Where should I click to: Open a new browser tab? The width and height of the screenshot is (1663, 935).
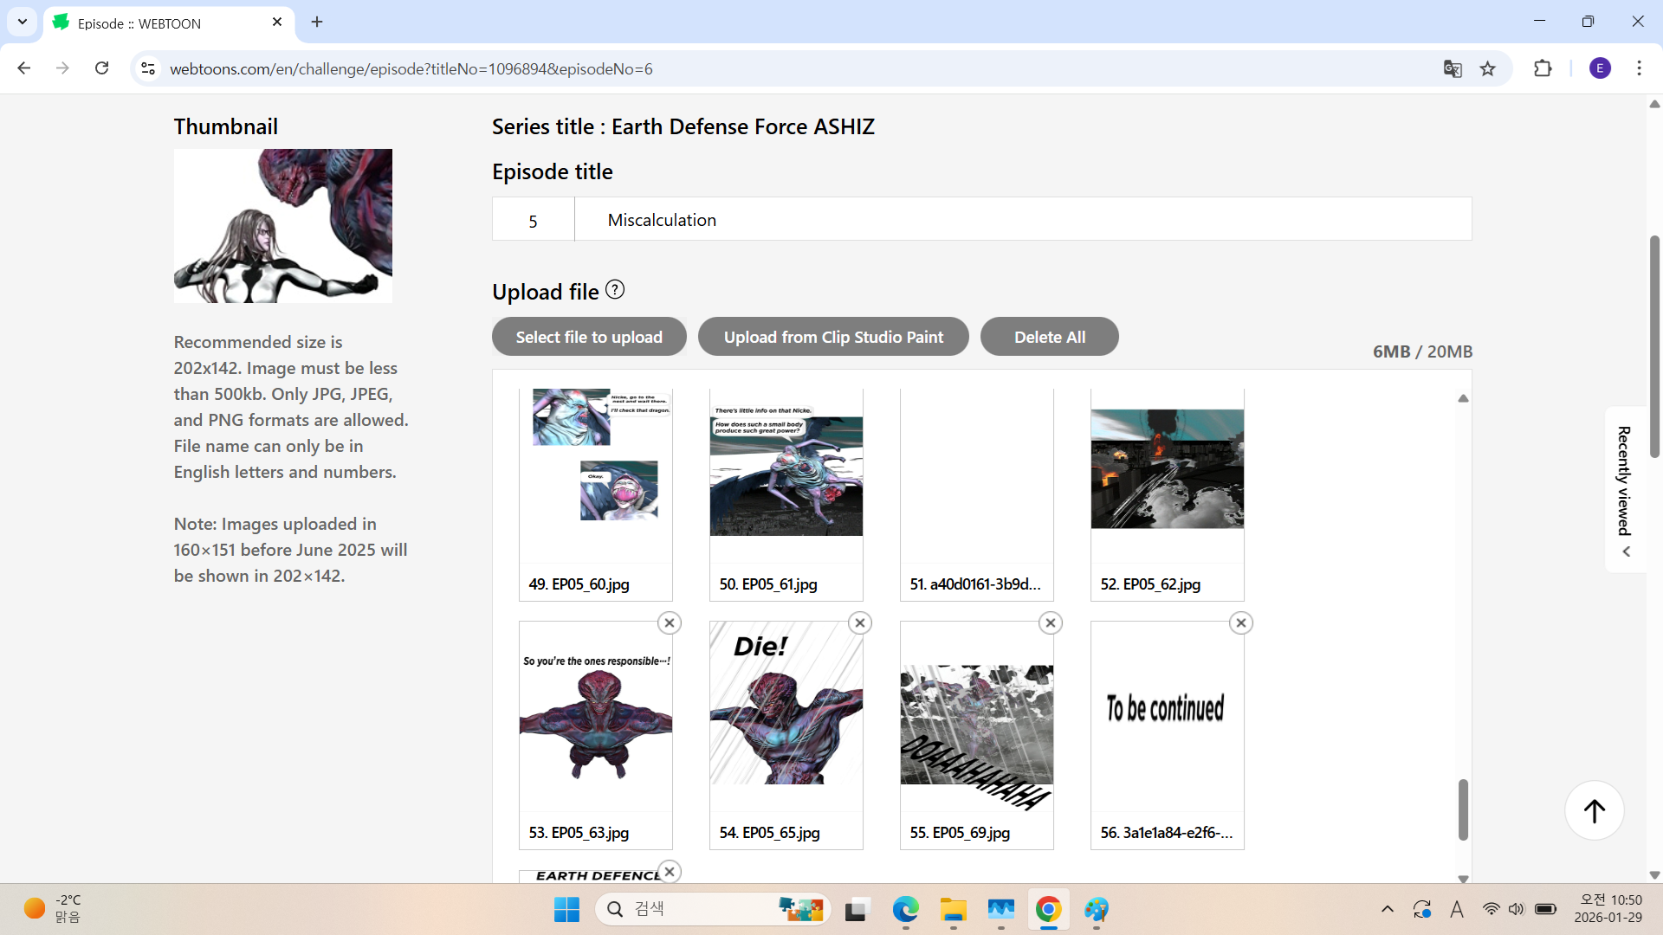pyautogui.click(x=317, y=23)
